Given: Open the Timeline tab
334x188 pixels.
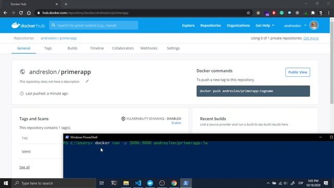Looking at the screenshot, I should 97,48.
